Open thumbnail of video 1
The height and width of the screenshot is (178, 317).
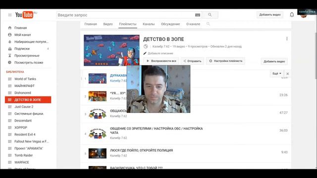point(98,78)
